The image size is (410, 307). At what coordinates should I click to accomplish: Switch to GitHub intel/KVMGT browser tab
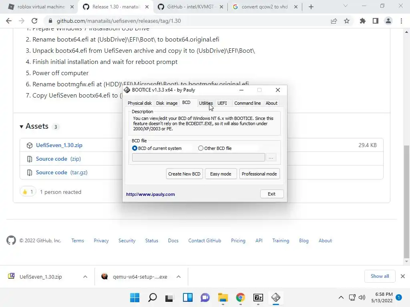[190, 7]
